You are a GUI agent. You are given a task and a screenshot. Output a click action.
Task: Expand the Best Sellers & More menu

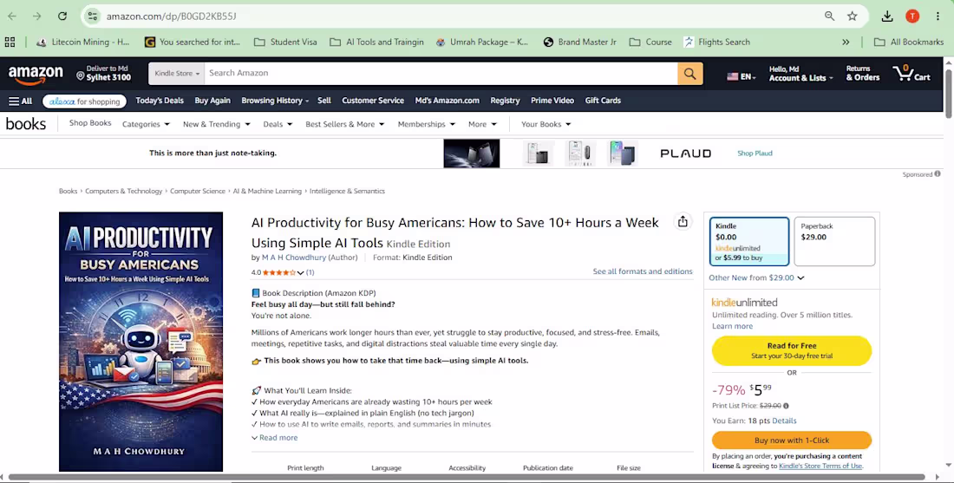tap(345, 124)
